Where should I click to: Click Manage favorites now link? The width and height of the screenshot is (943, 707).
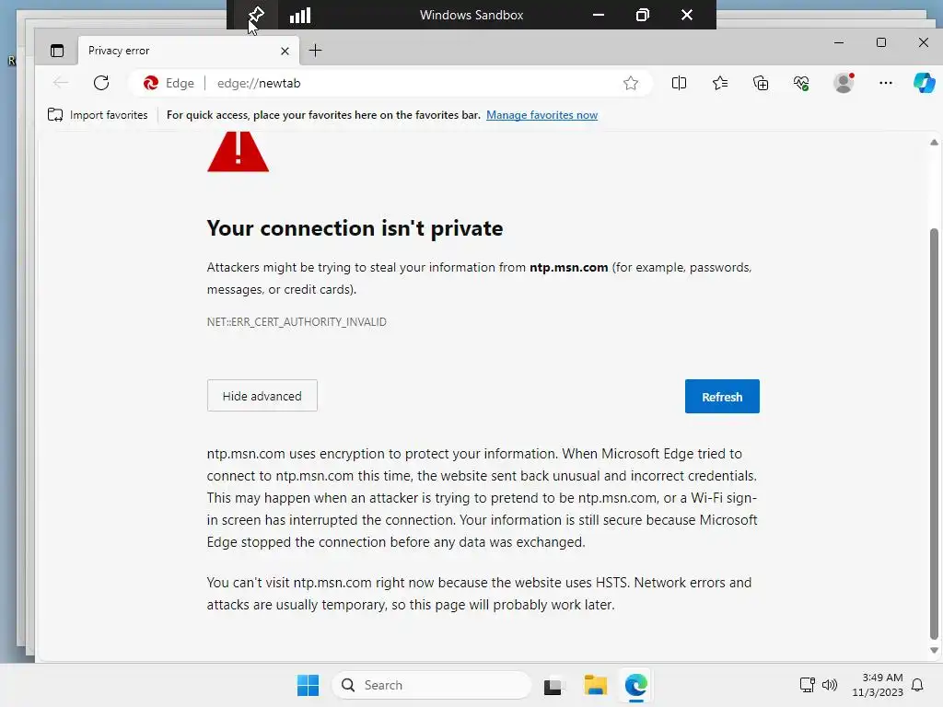[x=541, y=115]
